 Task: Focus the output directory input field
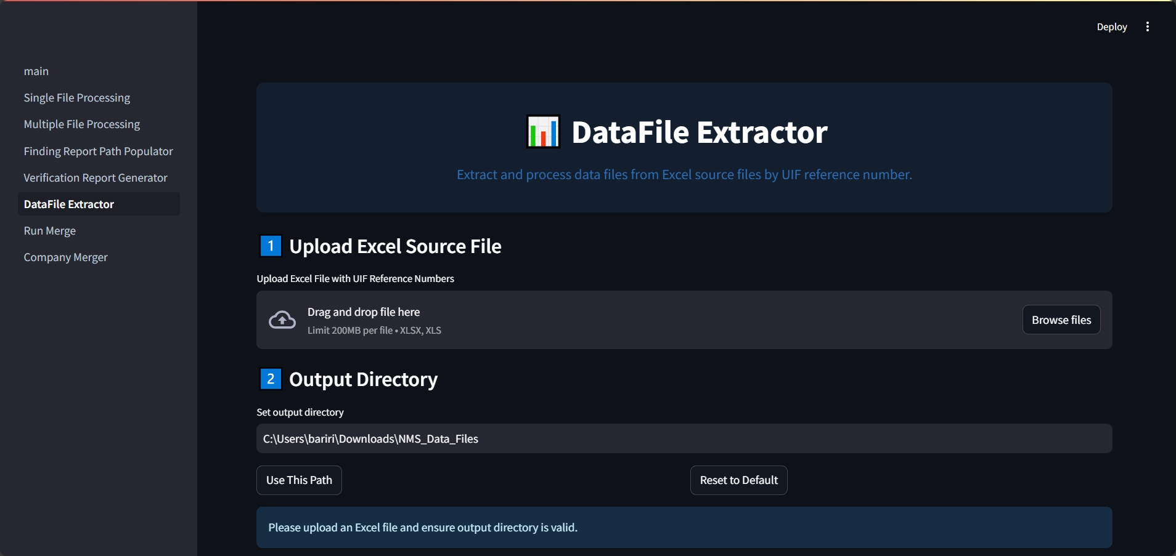(x=684, y=438)
